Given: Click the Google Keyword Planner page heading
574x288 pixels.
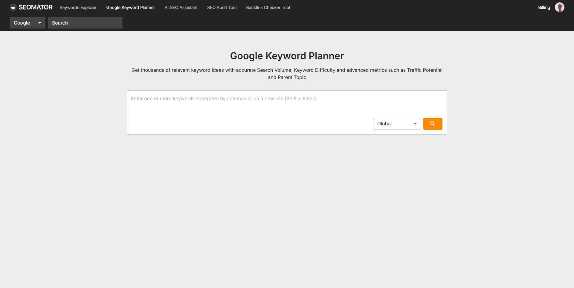Looking at the screenshot, I should (287, 56).
